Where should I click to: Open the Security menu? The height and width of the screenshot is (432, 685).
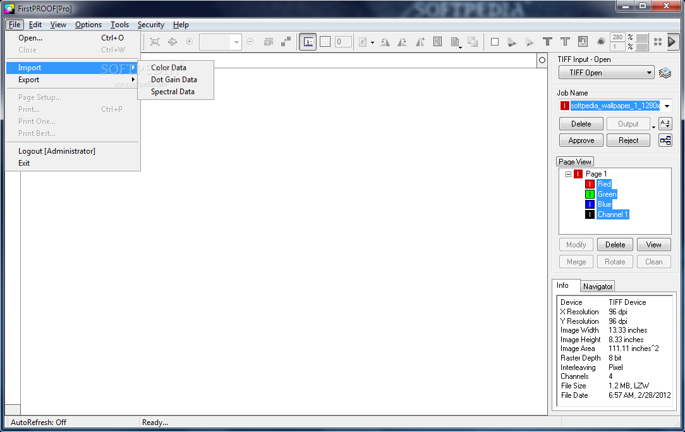pos(151,25)
